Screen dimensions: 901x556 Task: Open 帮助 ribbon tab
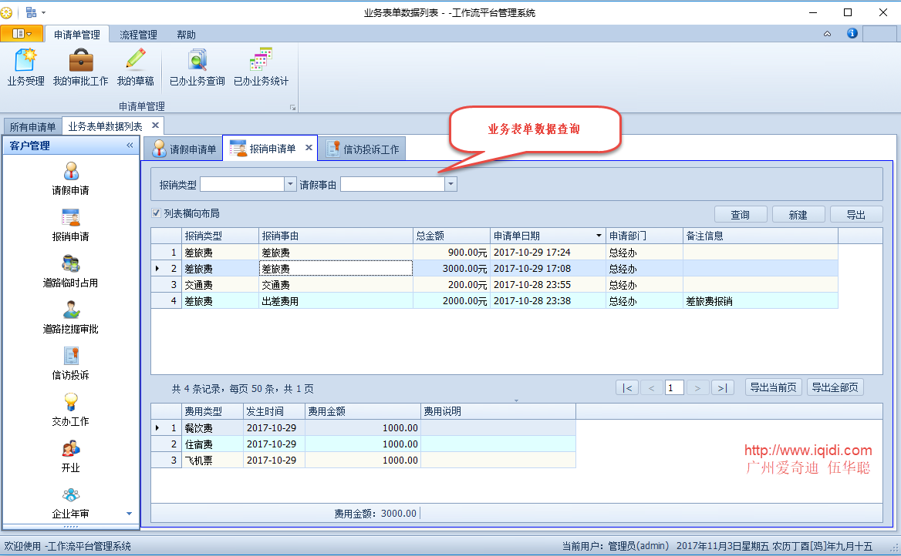click(186, 35)
